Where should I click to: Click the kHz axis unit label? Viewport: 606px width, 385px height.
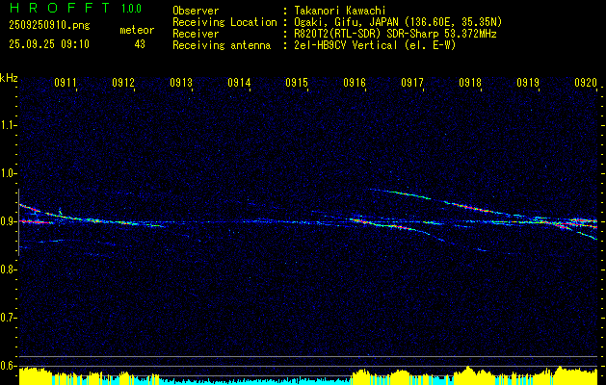(9, 78)
